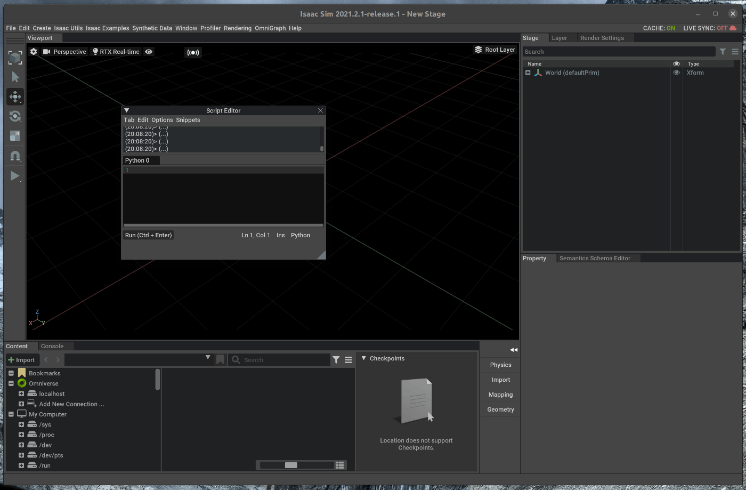Open the File menu

click(x=11, y=28)
